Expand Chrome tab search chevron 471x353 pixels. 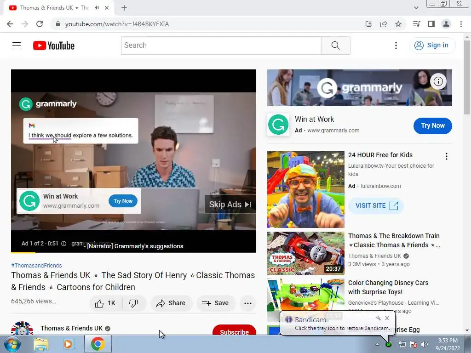[416, 8]
